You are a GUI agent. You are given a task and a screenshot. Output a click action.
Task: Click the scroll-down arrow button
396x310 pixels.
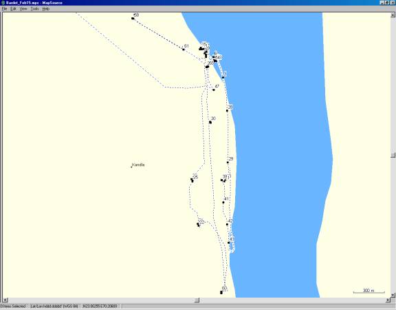(x=393, y=295)
